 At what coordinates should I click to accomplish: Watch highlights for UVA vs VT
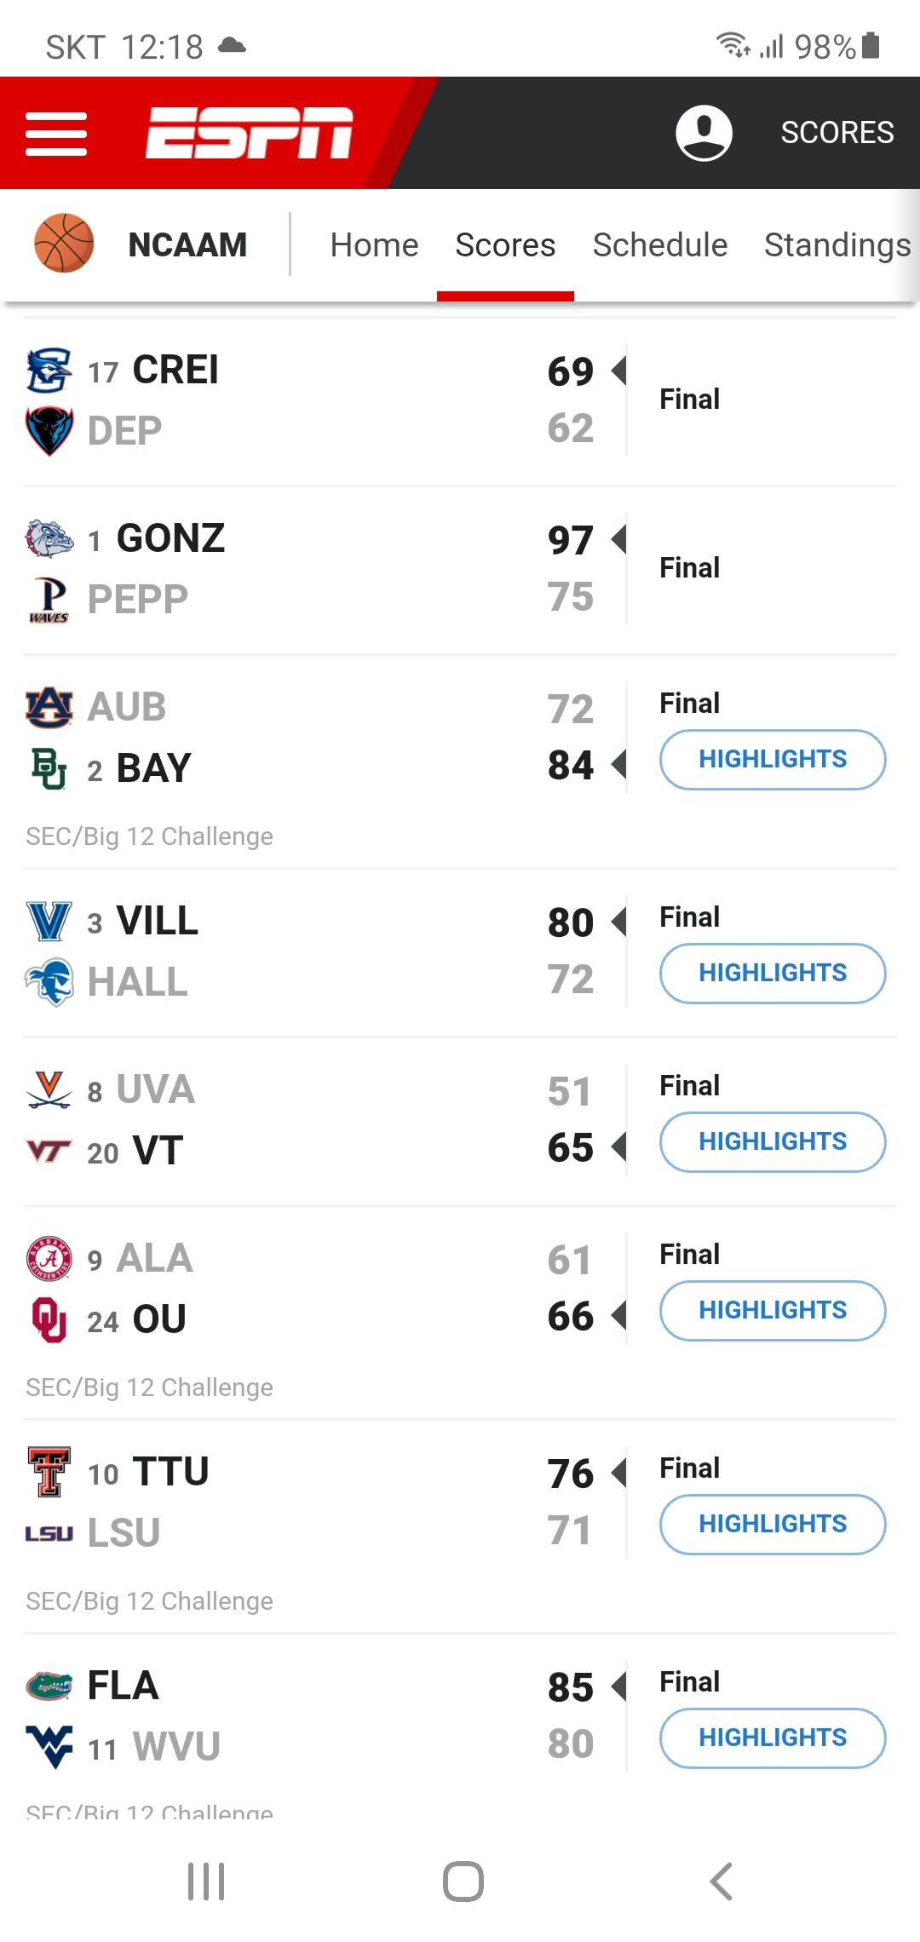click(773, 1141)
